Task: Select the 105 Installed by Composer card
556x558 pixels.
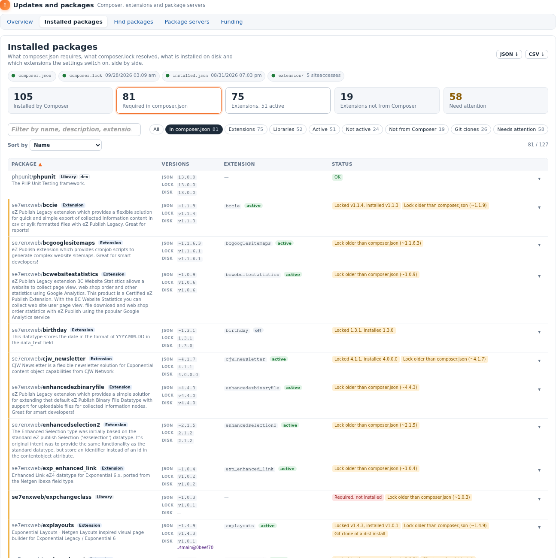Action: tap(60, 100)
